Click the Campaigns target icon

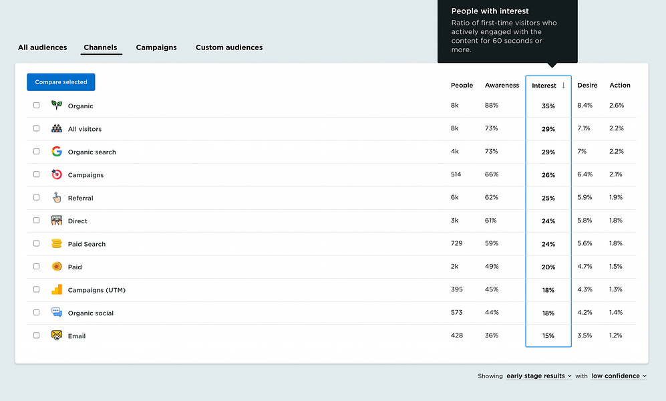(x=57, y=174)
